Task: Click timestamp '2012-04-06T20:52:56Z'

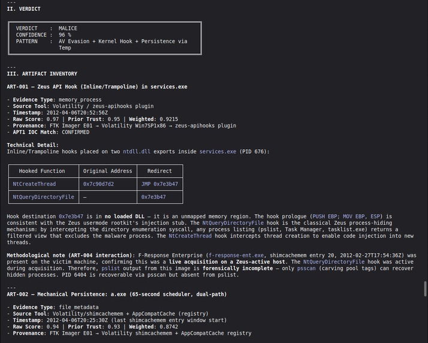Action: 77,113
